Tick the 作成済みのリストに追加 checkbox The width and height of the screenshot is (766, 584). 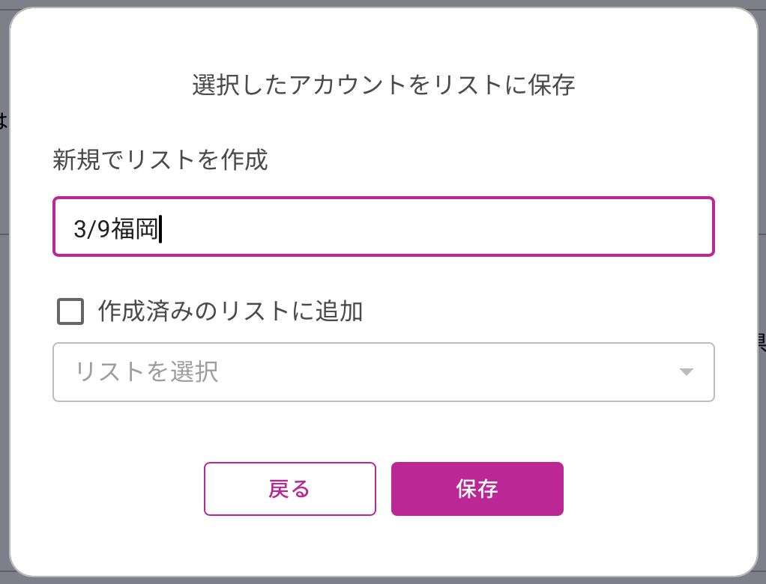click(70, 311)
